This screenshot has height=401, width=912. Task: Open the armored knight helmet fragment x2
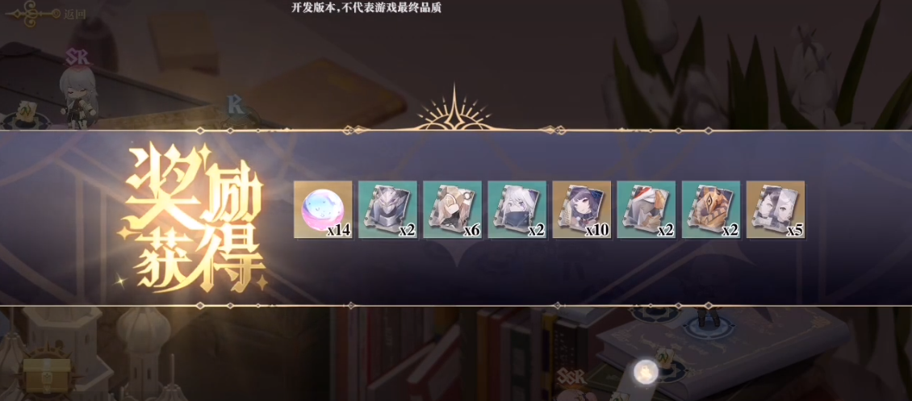pyautogui.click(x=387, y=209)
